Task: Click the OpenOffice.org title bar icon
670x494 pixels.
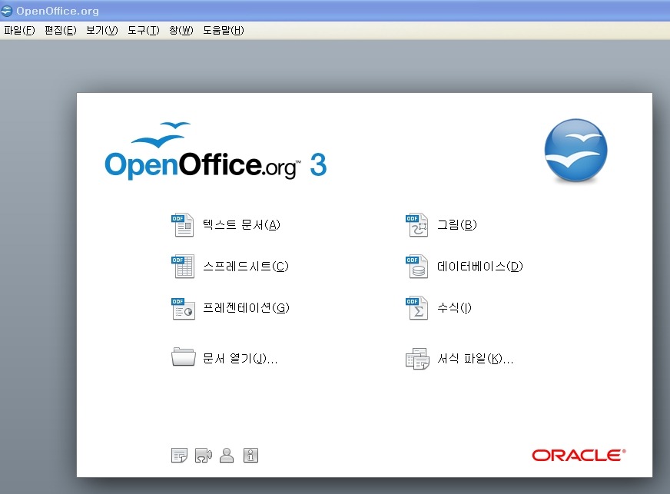Action: 7,11
